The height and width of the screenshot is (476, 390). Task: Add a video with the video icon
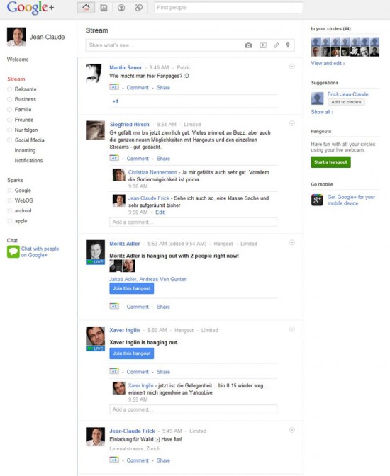263,45
